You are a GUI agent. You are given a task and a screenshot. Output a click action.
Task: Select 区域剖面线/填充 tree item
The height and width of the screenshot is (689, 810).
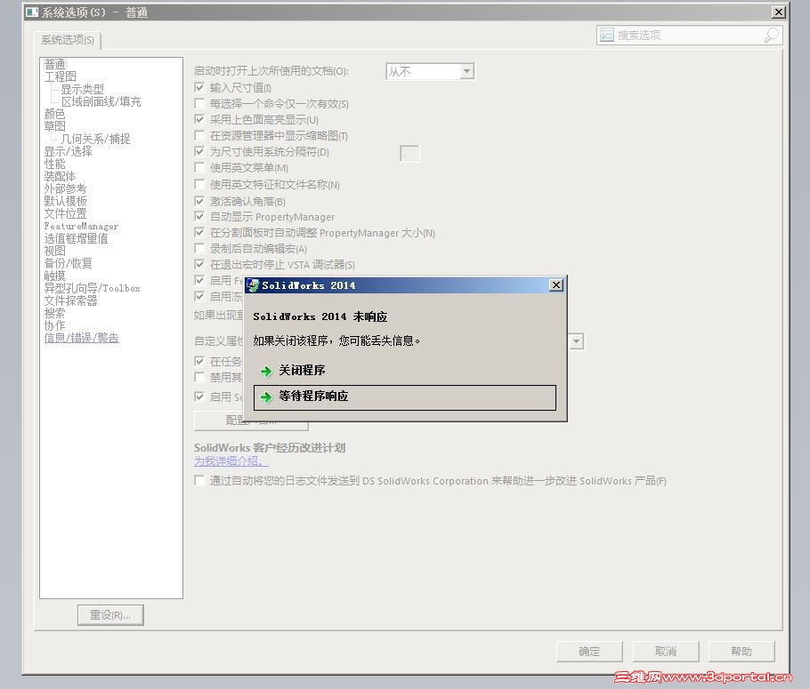coord(101,101)
